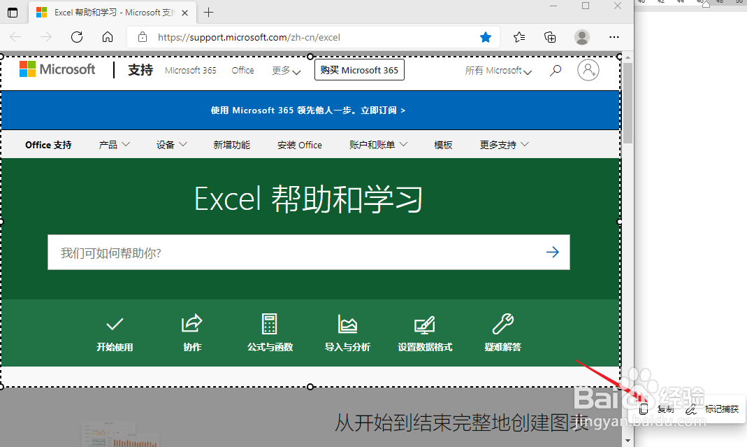Open the Office nav link
This screenshot has width=747, height=447.
click(242, 70)
